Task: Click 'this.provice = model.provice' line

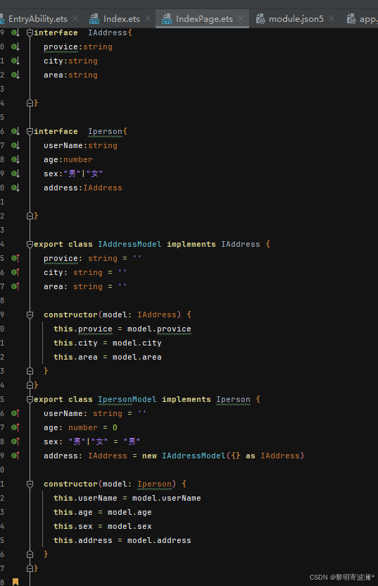Action: [x=122, y=329]
